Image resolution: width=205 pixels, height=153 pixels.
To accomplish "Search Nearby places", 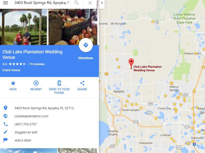I will click(36, 86).
